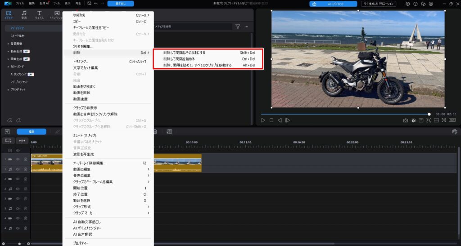Select トリミング... from context menu
Viewport: 461px width, 246px height.
click(108, 61)
